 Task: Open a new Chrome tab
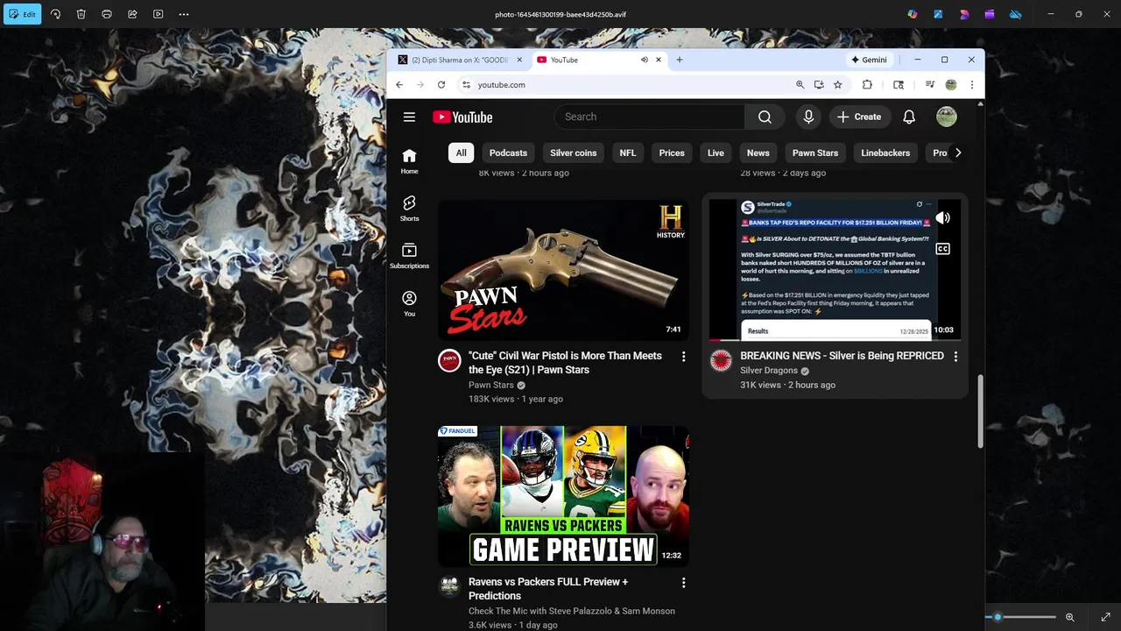coord(679,60)
